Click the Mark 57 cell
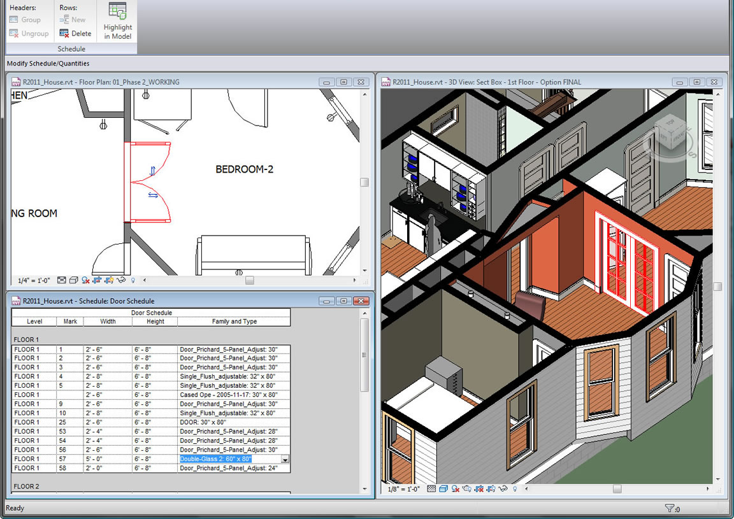This screenshot has width=734, height=519. pos(70,459)
